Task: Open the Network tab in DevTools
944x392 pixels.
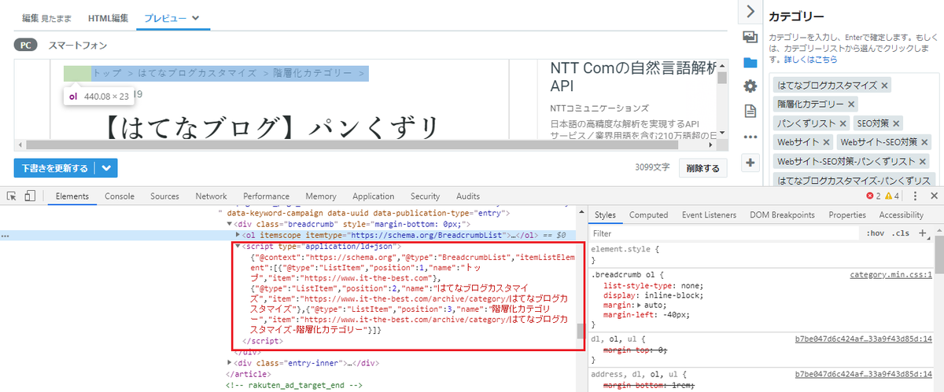Action: coord(211,196)
